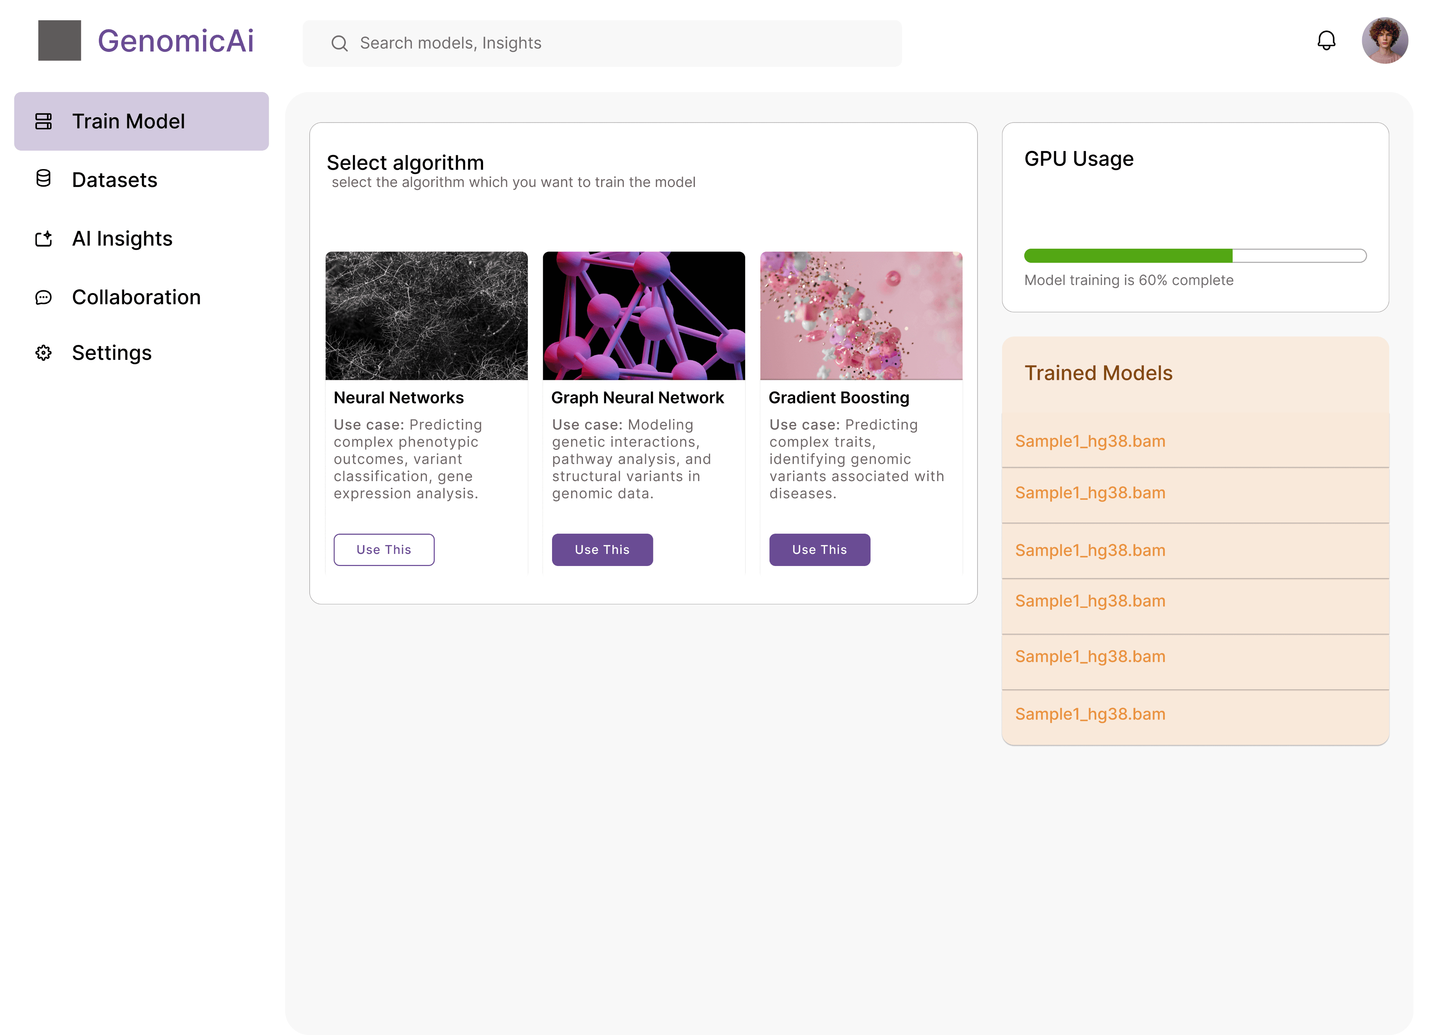The height and width of the screenshot is (1035, 1456).
Task: Open the Collaboration sidebar item
Action: tap(136, 297)
